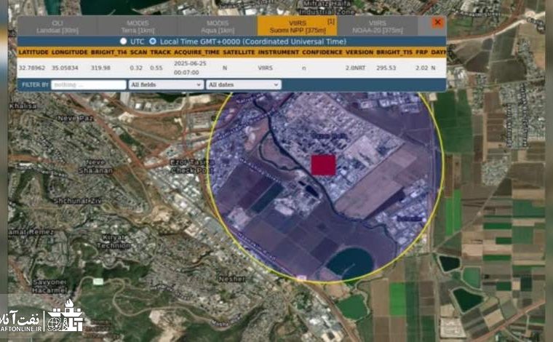Close the fire data table panel
The width and height of the screenshot is (553, 342).
pos(438,23)
